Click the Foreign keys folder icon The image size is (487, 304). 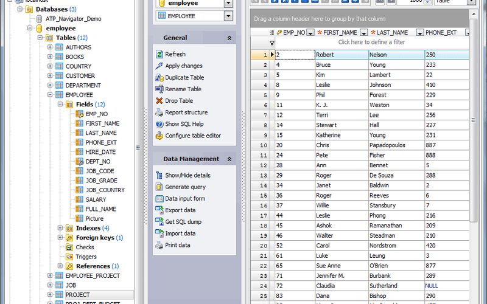tap(69, 238)
